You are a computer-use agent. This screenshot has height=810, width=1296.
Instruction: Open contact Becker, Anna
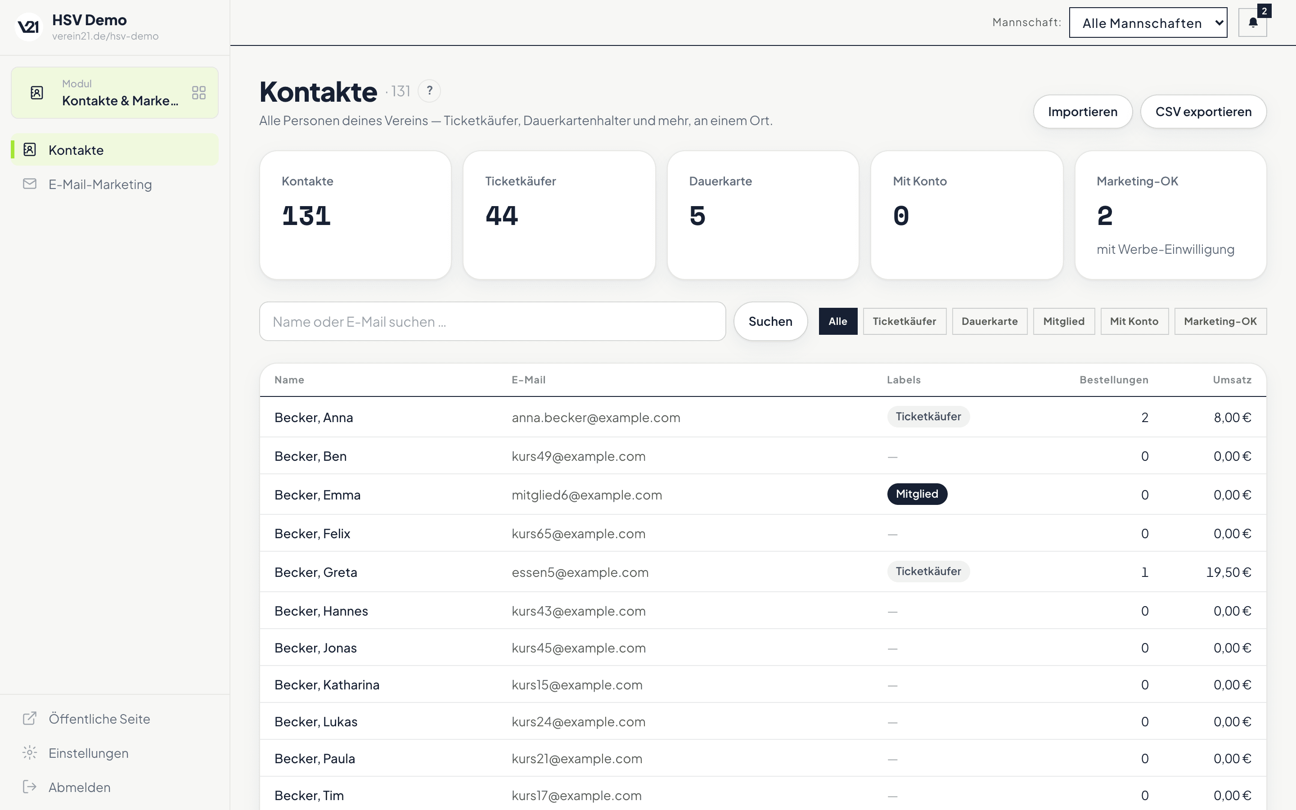[x=763, y=417]
